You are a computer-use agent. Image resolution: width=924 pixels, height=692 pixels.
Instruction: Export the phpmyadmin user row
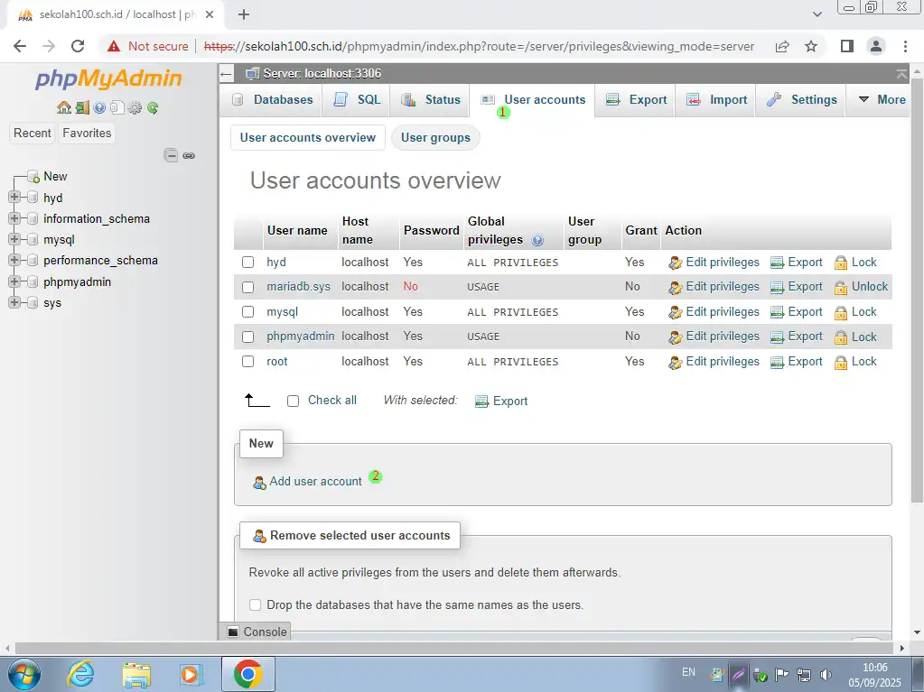click(797, 337)
